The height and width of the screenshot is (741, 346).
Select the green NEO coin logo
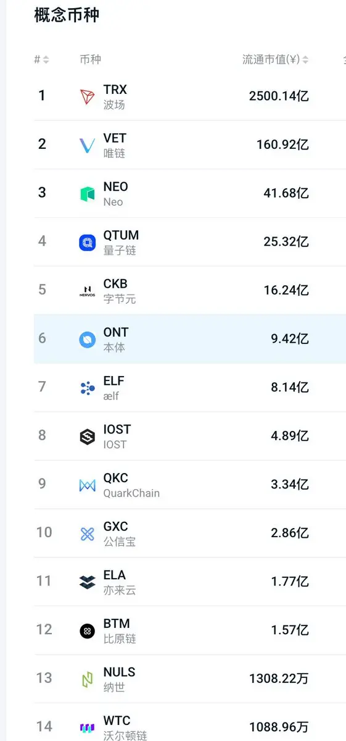[x=88, y=194]
